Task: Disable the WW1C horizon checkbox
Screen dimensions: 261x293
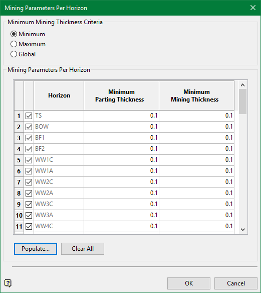Action: (x=29, y=160)
